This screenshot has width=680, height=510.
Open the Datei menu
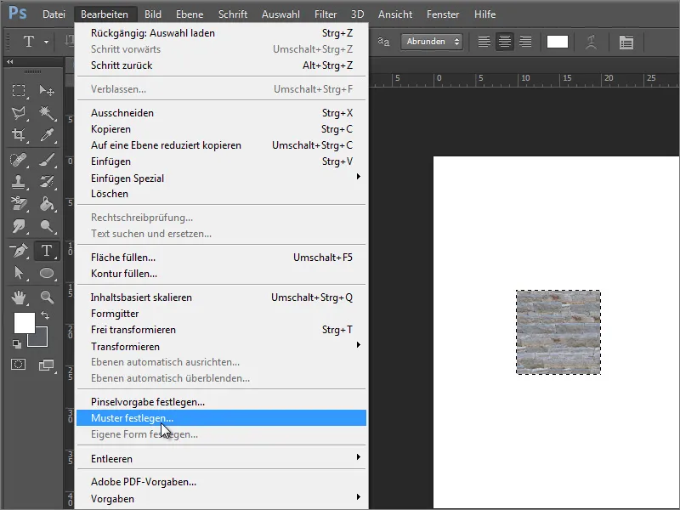[x=54, y=14]
